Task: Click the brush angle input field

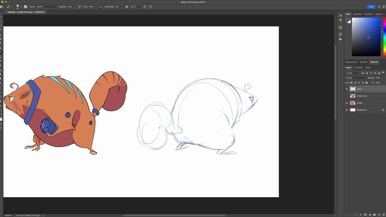Action: click(x=138, y=7)
